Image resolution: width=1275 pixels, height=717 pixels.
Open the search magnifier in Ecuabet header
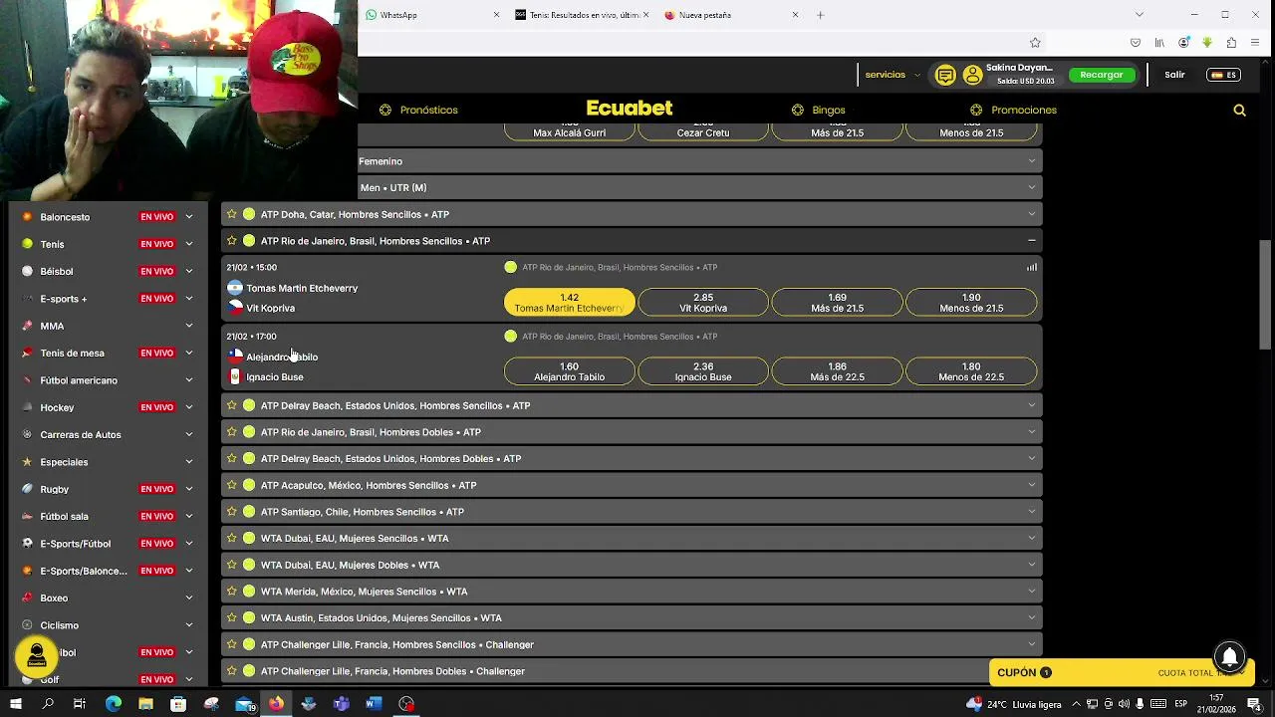click(x=1239, y=111)
